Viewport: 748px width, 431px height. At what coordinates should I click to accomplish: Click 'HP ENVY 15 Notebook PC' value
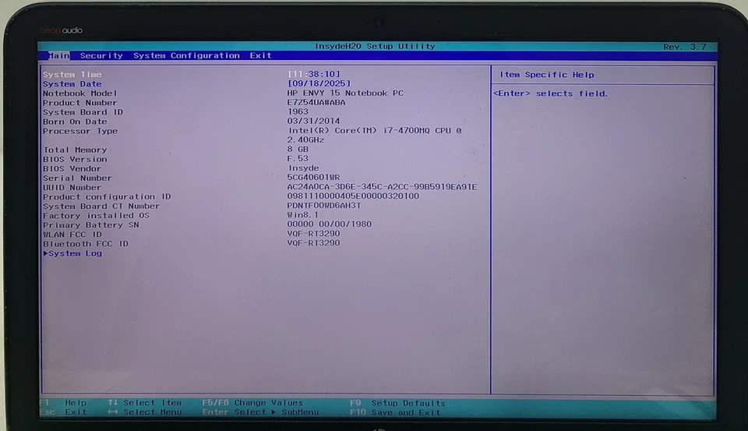point(345,93)
